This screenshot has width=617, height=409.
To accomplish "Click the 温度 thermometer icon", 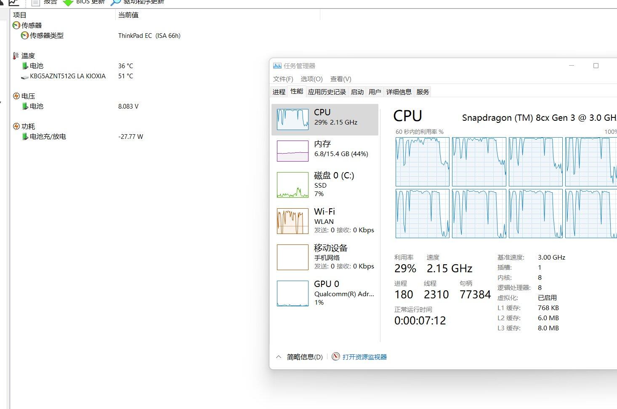I will [x=16, y=56].
